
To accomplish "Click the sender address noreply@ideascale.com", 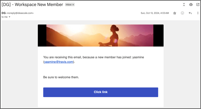I will click(x=20, y=13).
